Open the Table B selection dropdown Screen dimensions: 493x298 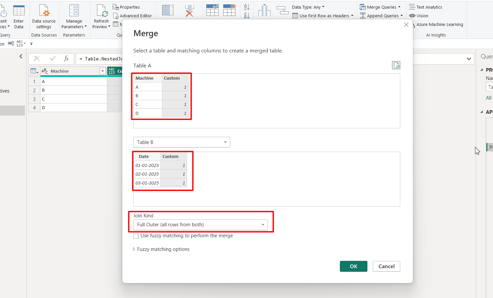[182, 142]
